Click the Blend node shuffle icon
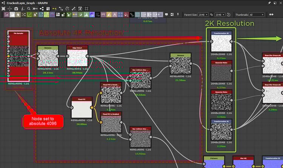Viewport: 283px width, 168px height. click(x=24, y=15)
